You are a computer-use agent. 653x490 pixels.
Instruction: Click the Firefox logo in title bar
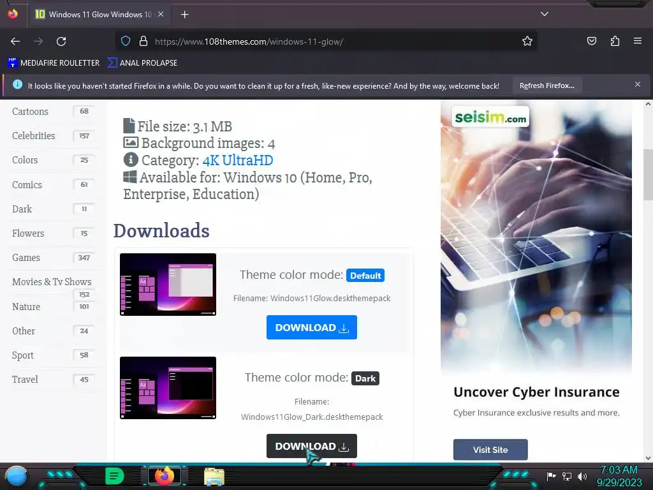tap(13, 14)
